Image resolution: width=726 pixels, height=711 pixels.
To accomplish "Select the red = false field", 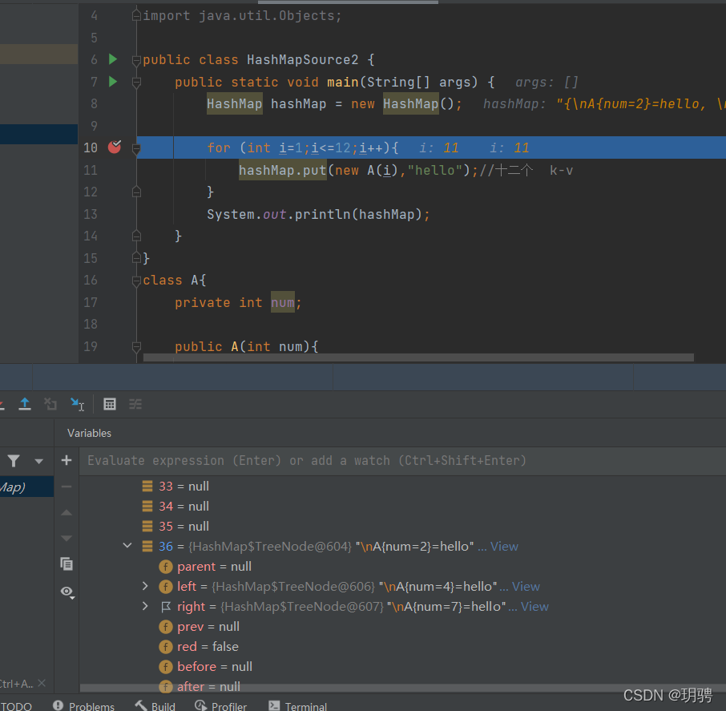I will pos(208,647).
